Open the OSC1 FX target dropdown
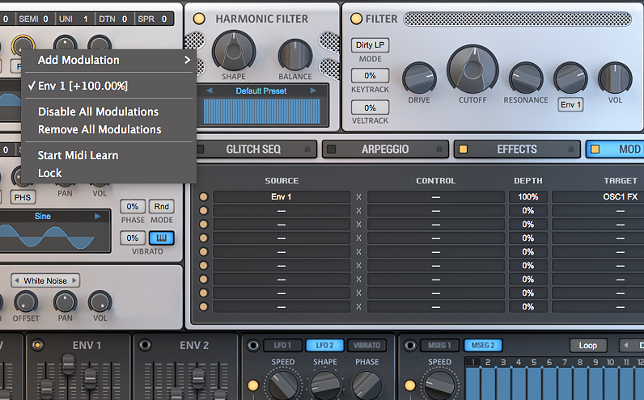 point(598,197)
